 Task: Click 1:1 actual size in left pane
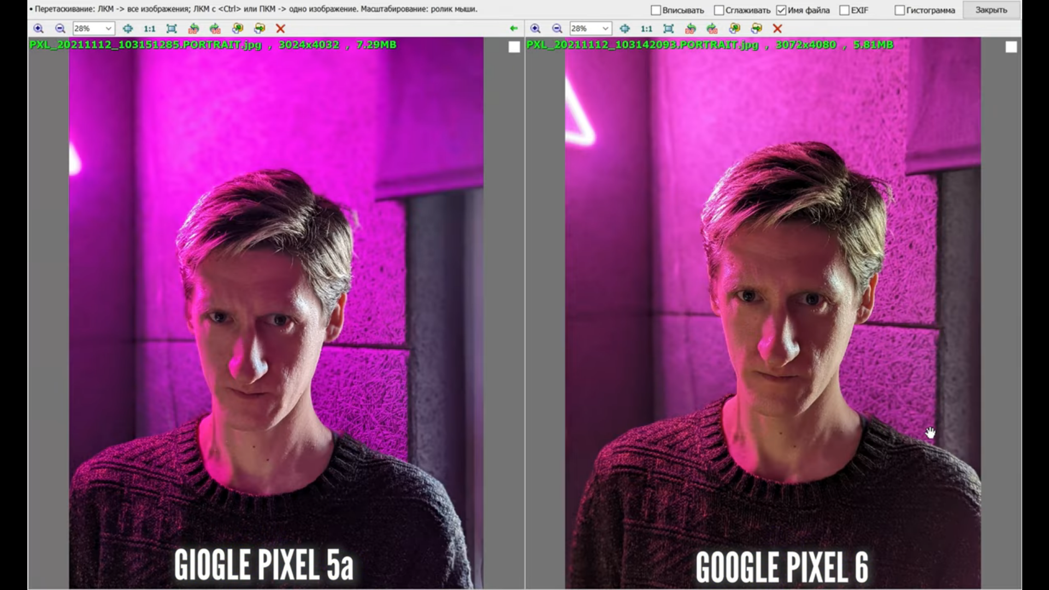[149, 28]
